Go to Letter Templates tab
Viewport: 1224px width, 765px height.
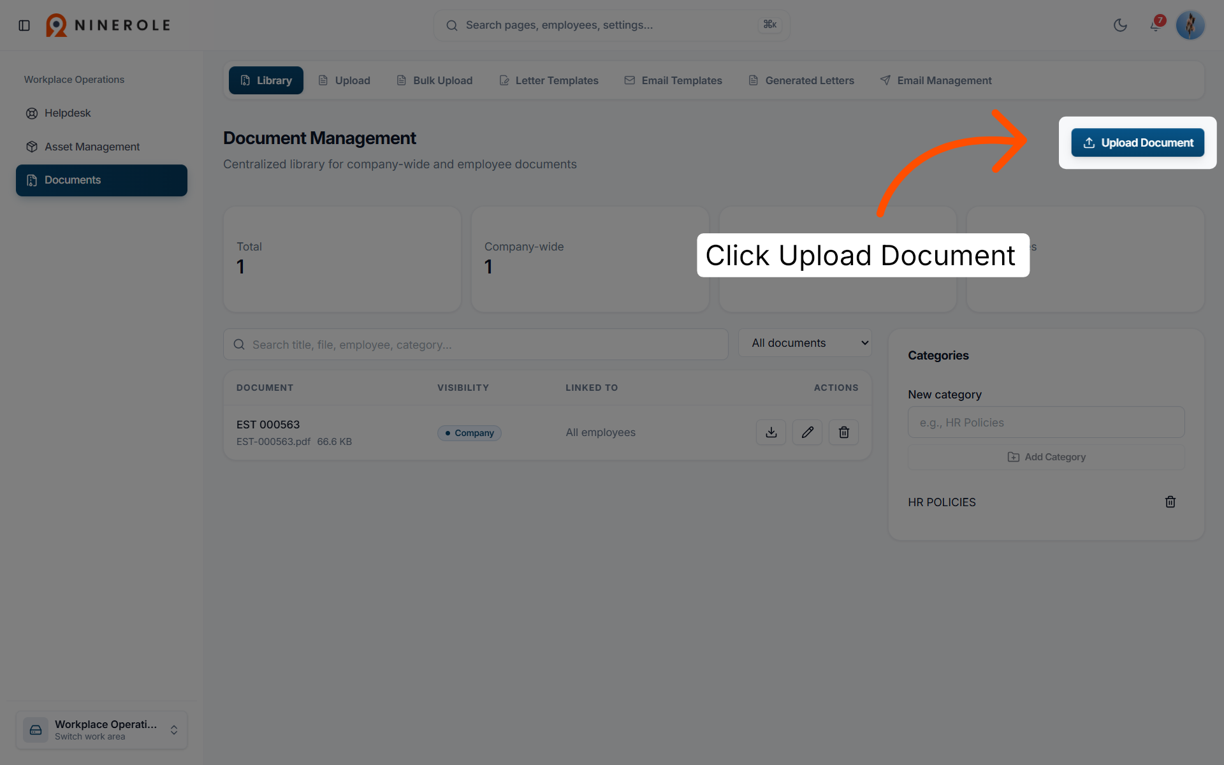click(x=549, y=80)
